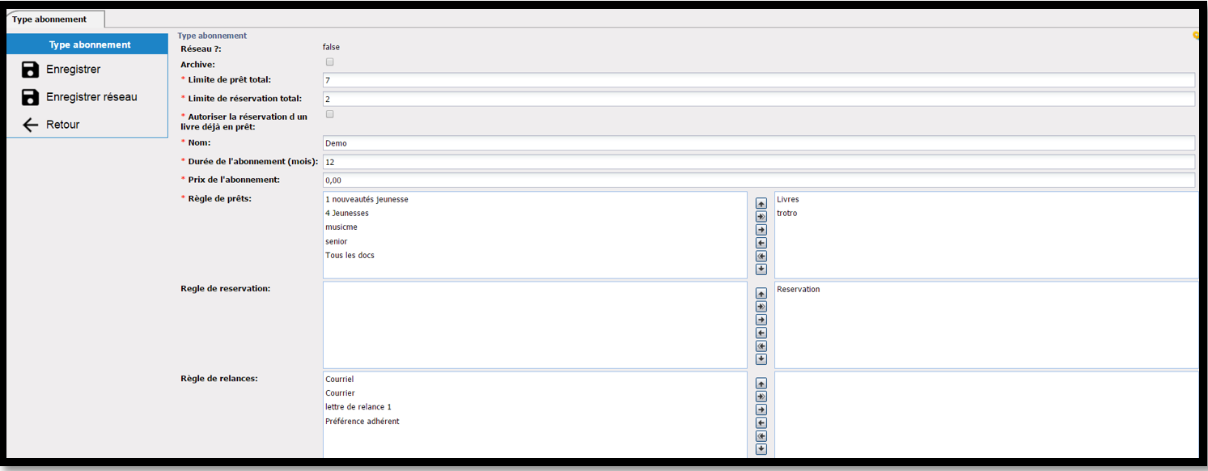The width and height of the screenshot is (1208, 471).
Task: Click the empty assigned reminder rules list
Action: point(986,414)
